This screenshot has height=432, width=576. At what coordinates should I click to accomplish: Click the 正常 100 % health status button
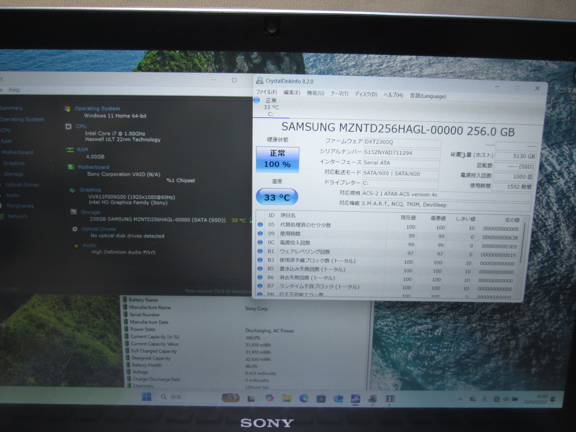[x=278, y=159]
